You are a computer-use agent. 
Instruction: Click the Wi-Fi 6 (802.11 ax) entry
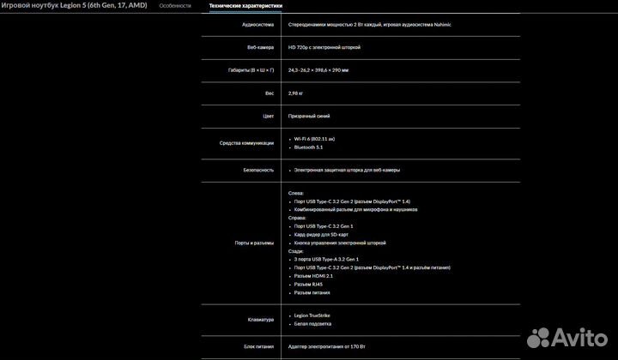[314, 139]
